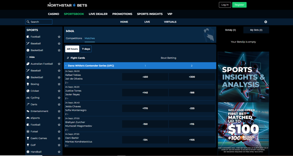Viewport: 293px width, 156px height.
Task: Open the settings gear icon
Action: tap(266, 22)
